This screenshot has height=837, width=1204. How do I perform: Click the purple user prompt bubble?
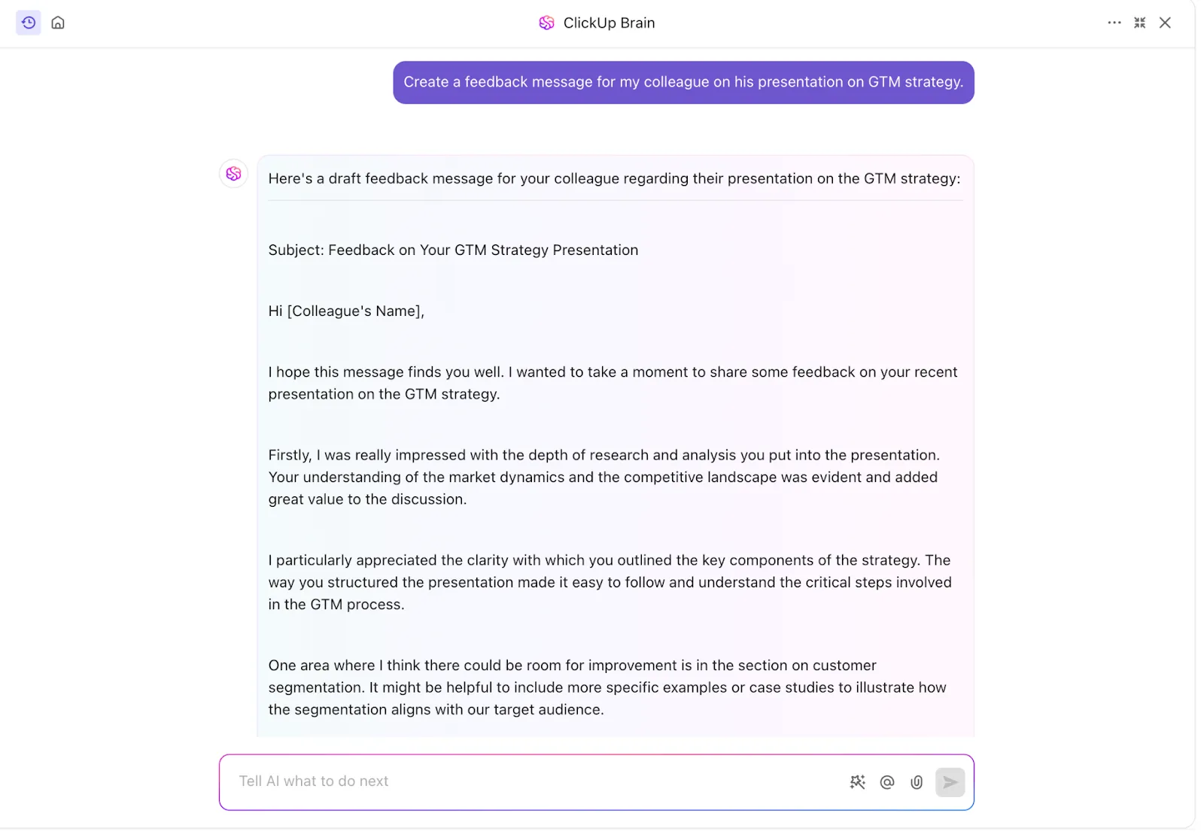[x=683, y=82]
